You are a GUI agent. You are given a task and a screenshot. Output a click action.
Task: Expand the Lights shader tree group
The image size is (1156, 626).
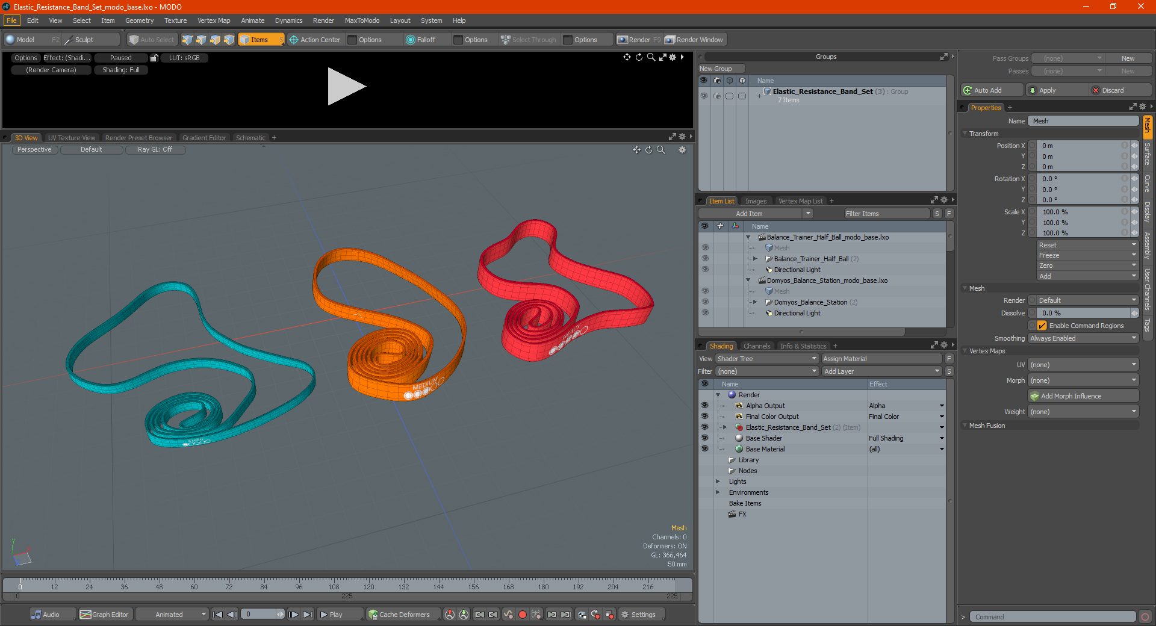click(718, 482)
